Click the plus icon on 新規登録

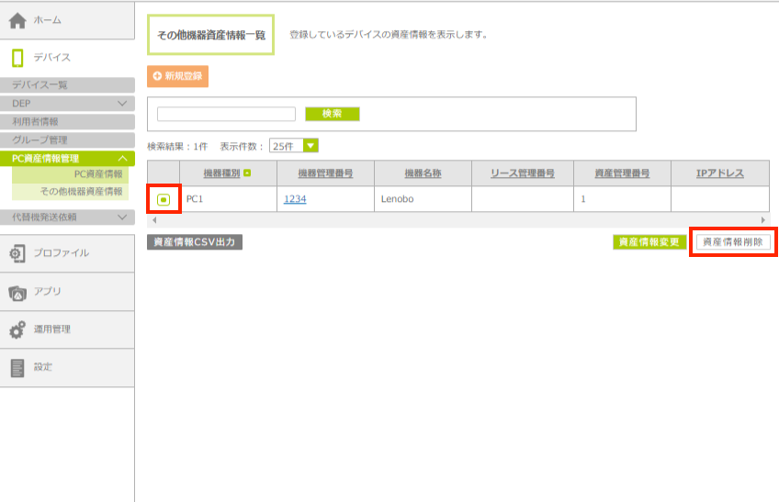[x=157, y=76]
